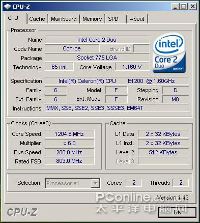The image size is (200, 223).
Task: Click the Specification field showing Celeron E1200
Action: click(x=117, y=81)
